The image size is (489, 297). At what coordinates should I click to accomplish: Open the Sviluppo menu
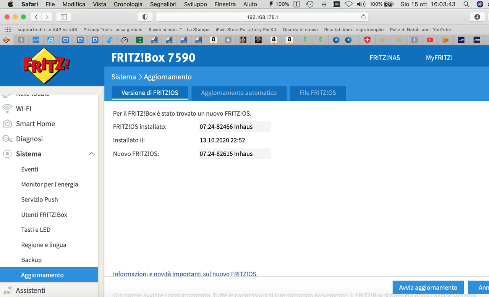[x=195, y=4]
